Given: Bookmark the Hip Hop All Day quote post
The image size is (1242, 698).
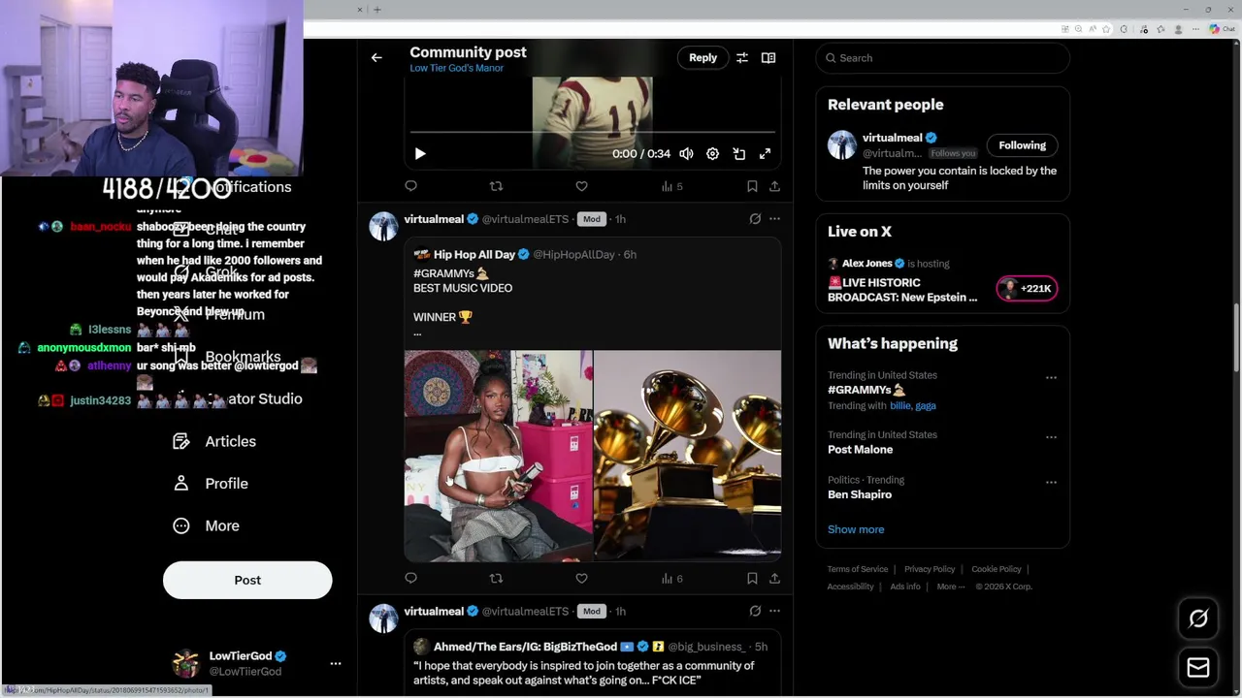Looking at the screenshot, I should click(x=752, y=579).
